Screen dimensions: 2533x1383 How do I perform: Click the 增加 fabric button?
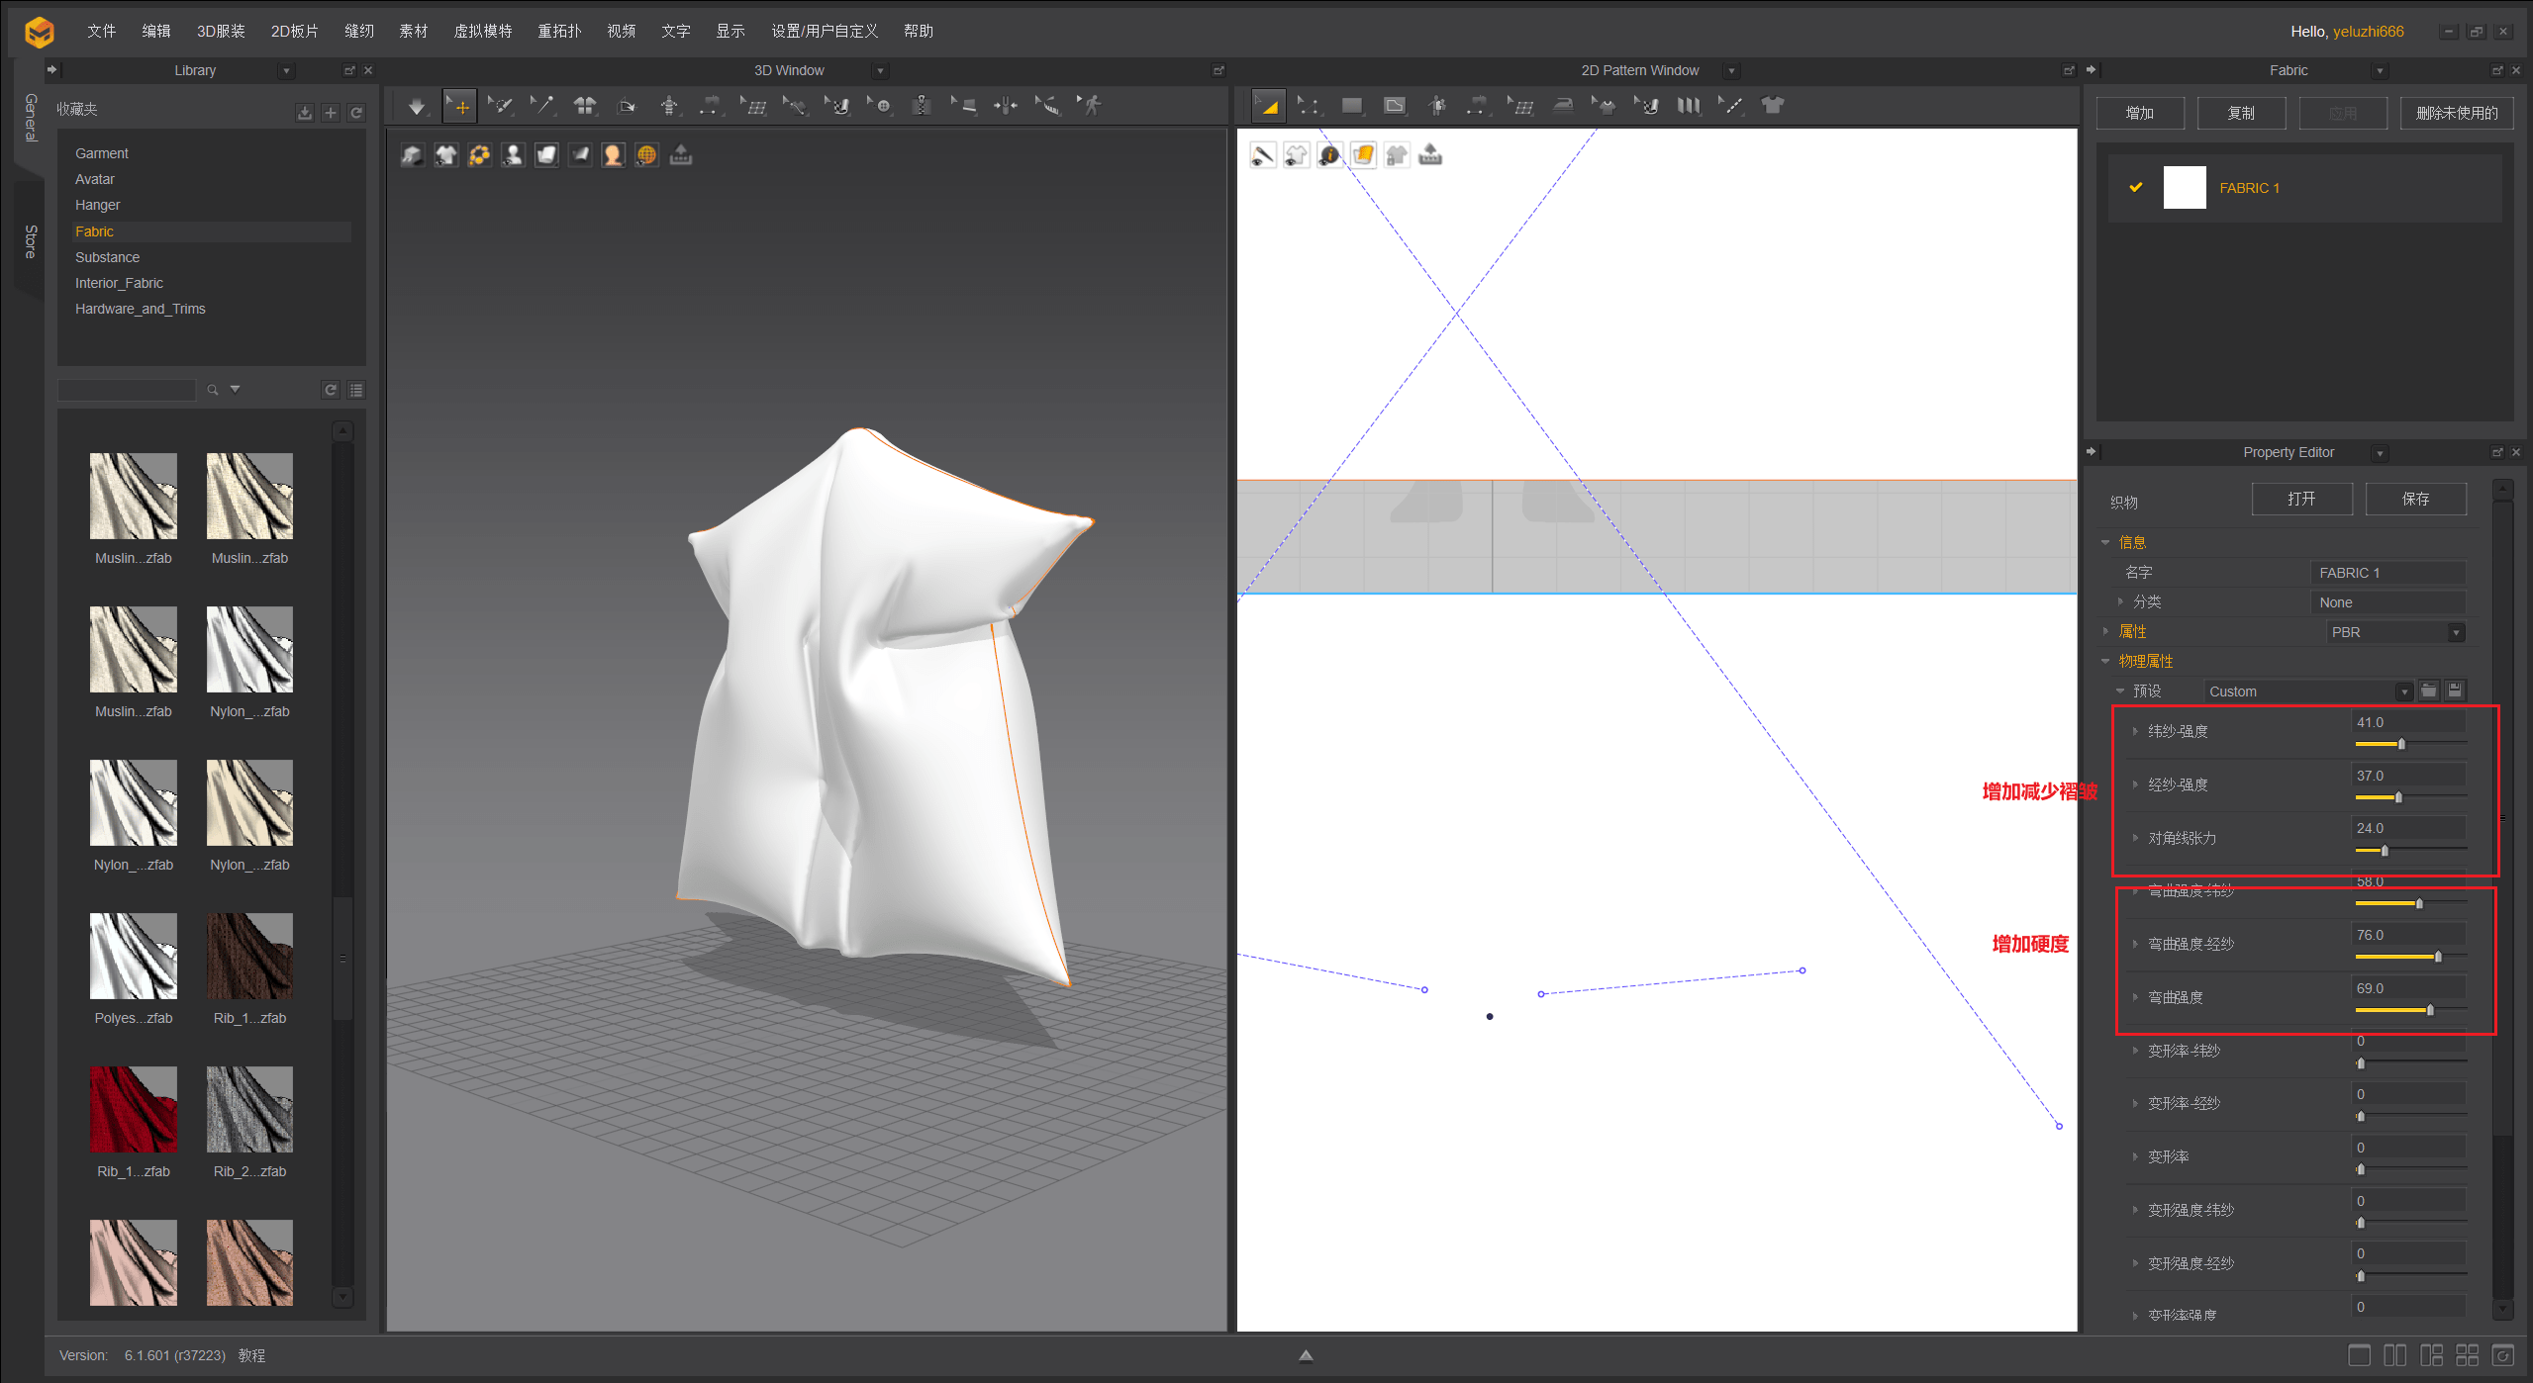pyautogui.click(x=2139, y=113)
